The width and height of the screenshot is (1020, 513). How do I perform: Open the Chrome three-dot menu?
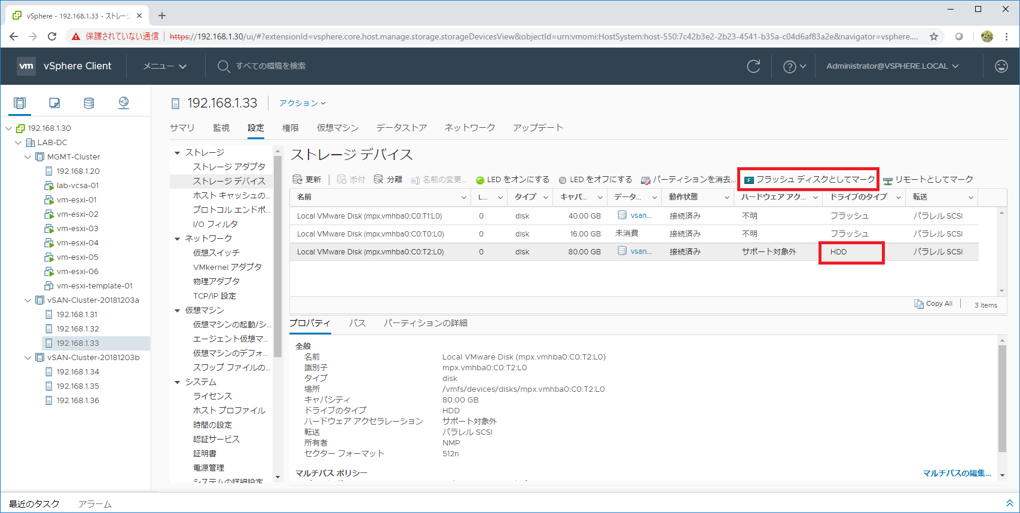click(x=1006, y=36)
